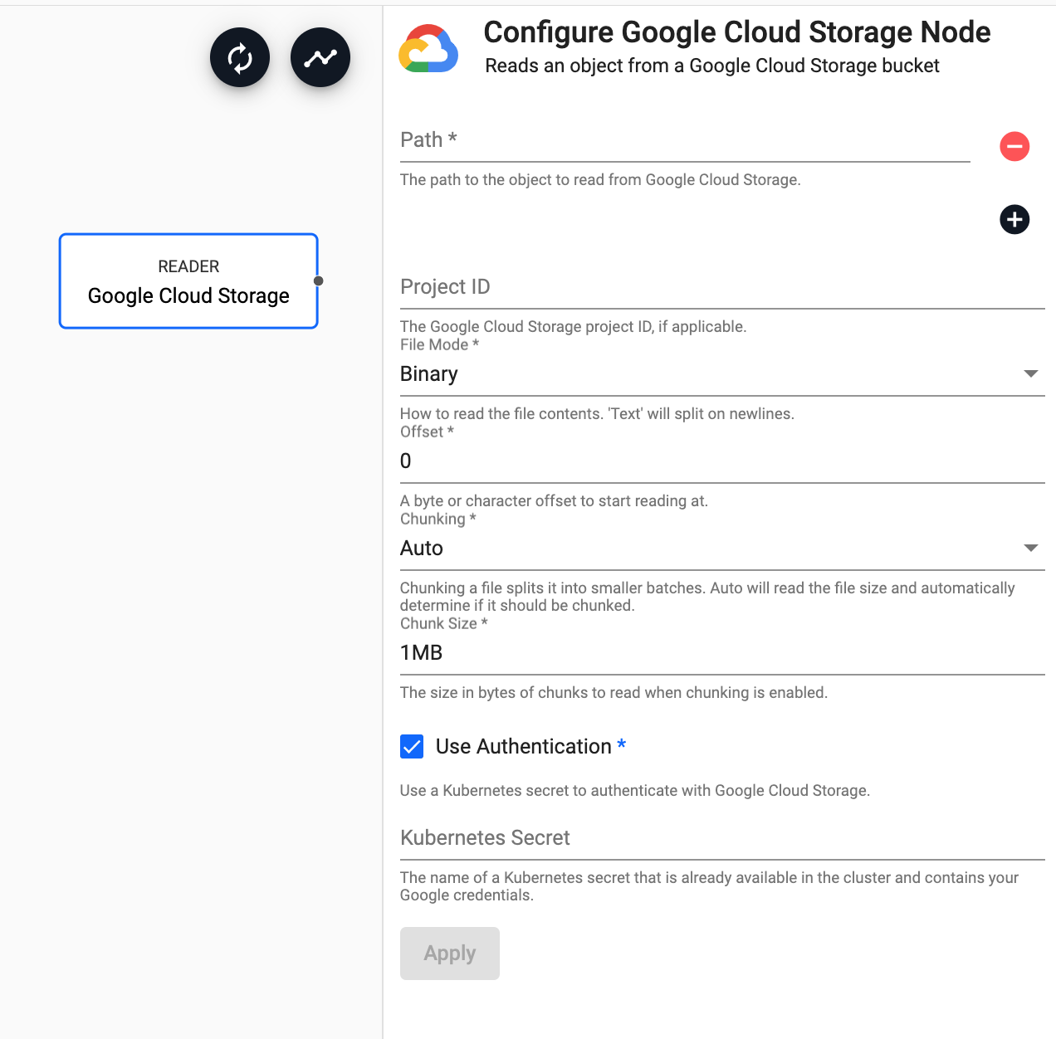Add another path with the plus button
This screenshot has width=1056, height=1039.
1014,220
